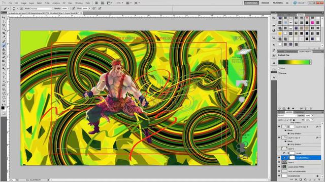The image size is (325, 182).
Task: Enable the Reverse checkbox
Action: click(x=279, y=73)
